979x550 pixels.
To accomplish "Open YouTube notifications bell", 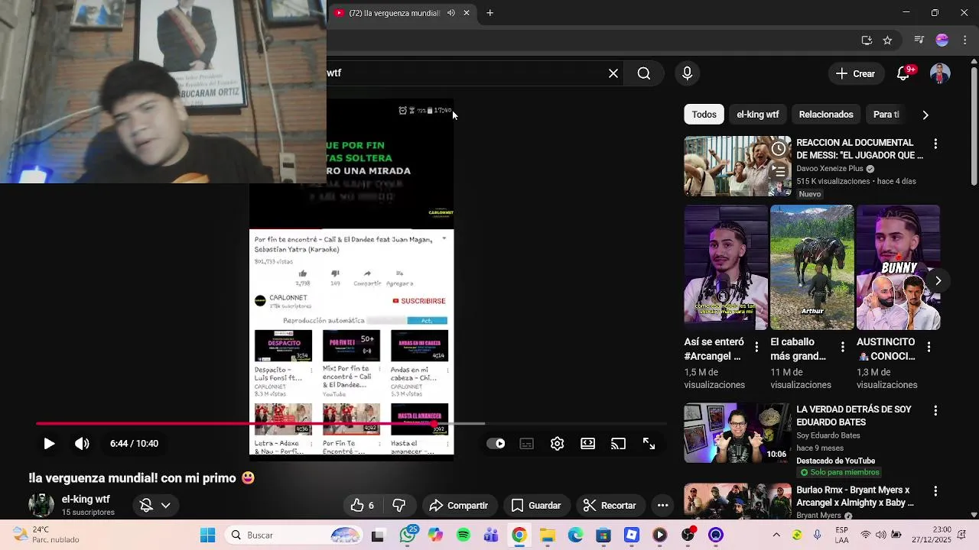I will (x=903, y=73).
